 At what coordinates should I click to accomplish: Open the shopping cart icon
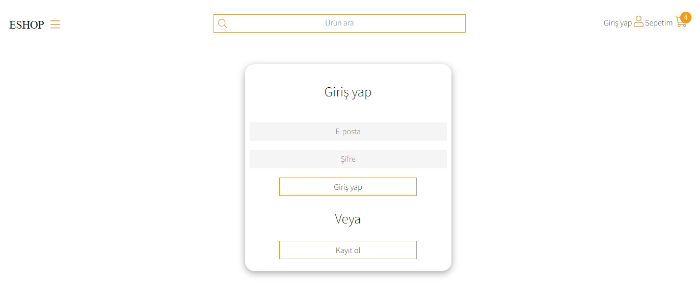(680, 22)
